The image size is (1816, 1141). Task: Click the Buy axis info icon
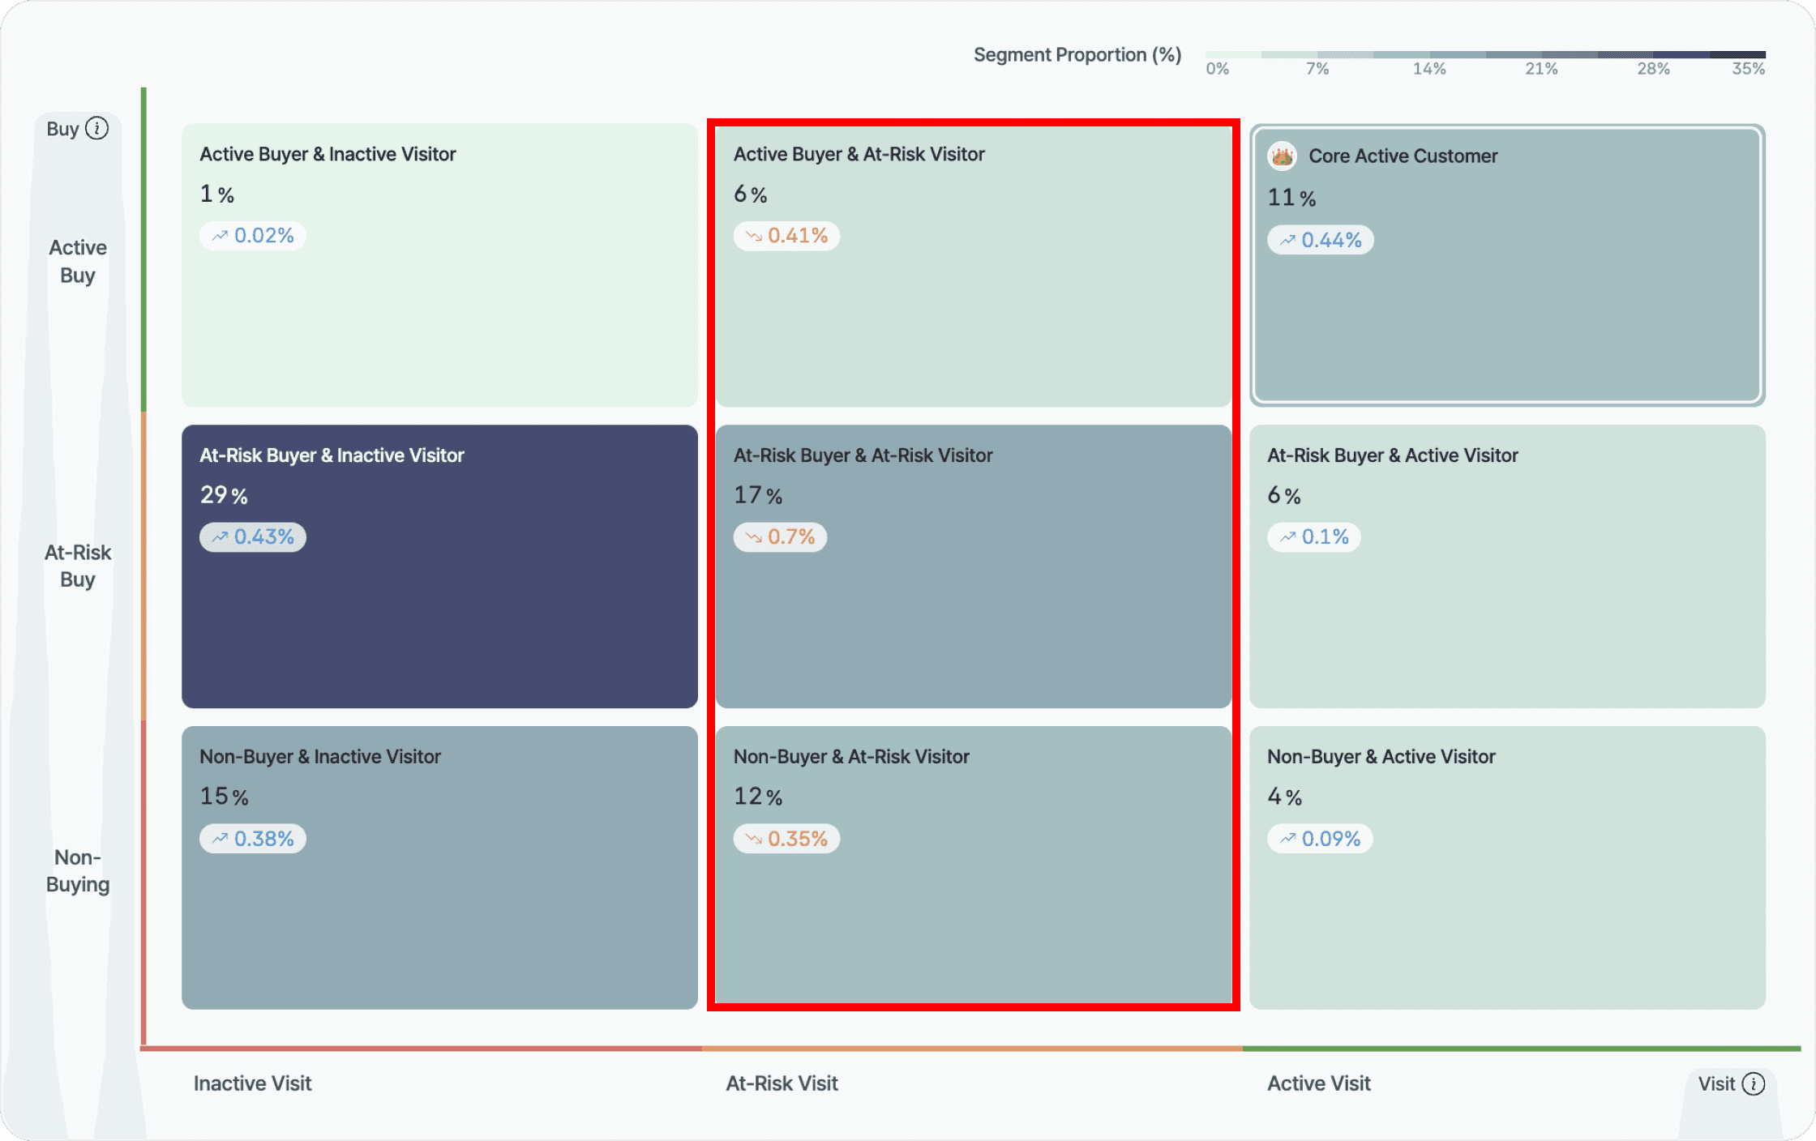[x=96, y=129]
